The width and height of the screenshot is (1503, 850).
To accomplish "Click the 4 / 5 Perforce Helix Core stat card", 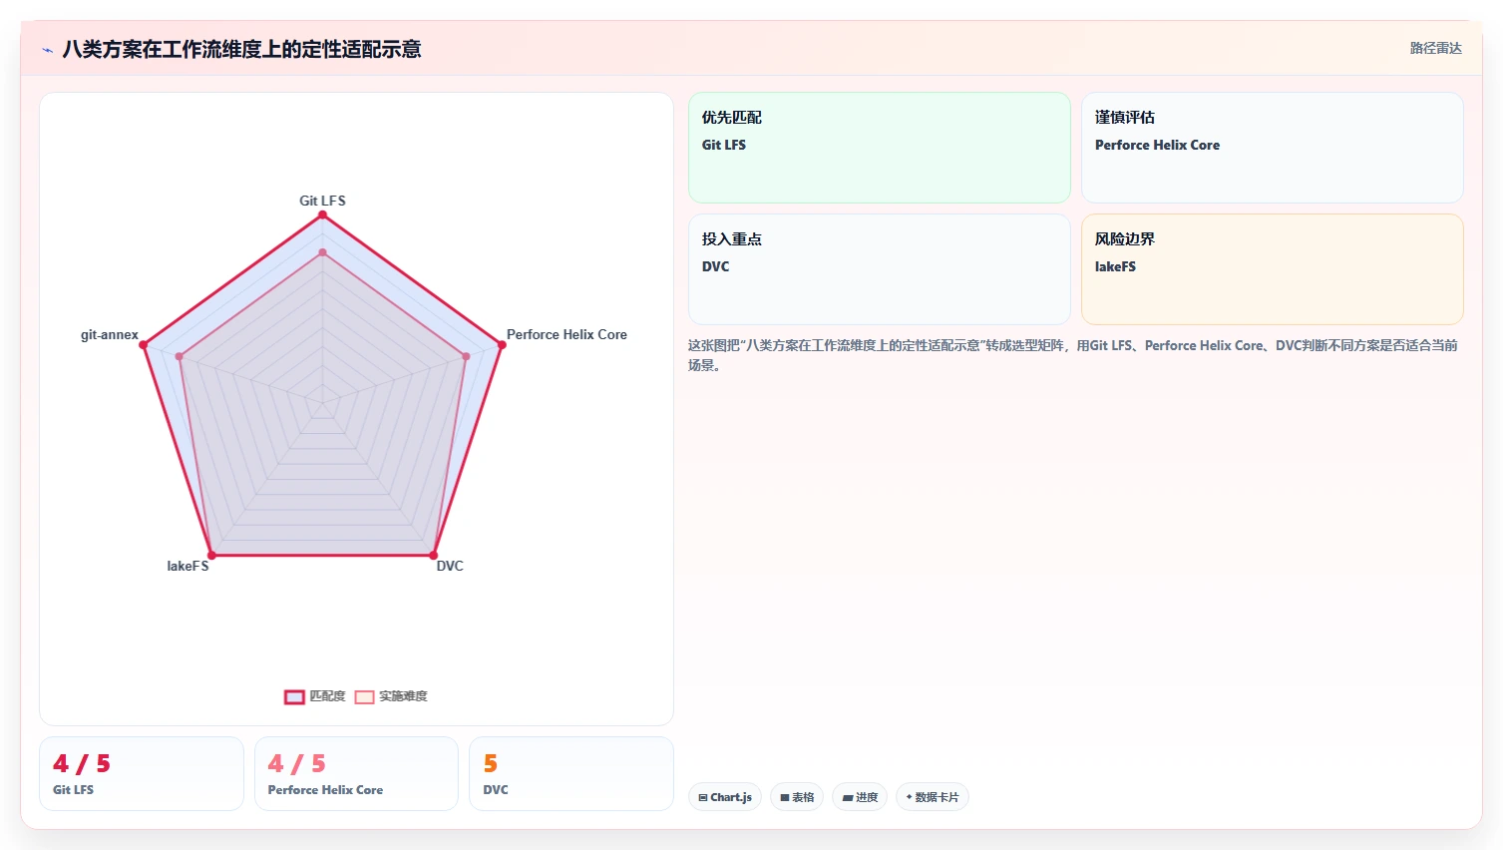I will pyautogui.click(x=356, y=773).
